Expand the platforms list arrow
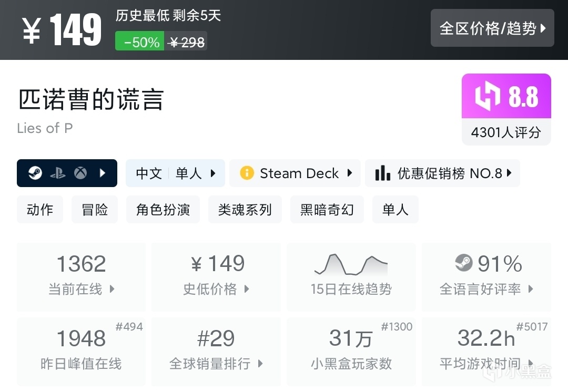 pos(103,173)
